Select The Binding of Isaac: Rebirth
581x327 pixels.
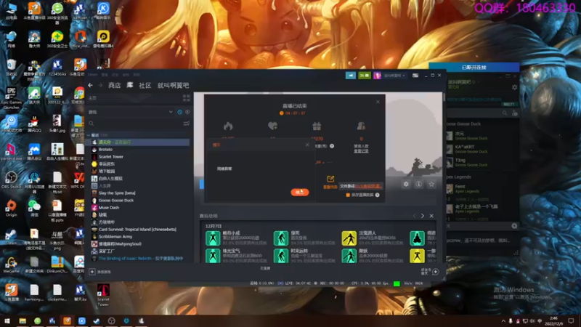point(141,259)
